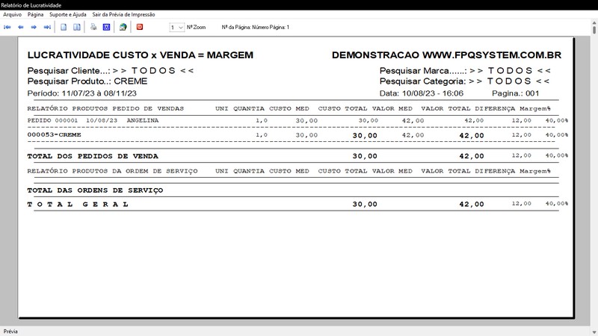Click the globe email/web icon
This screenshot has width=598, height=336.
pyautogui.click(x=123, y=27)
